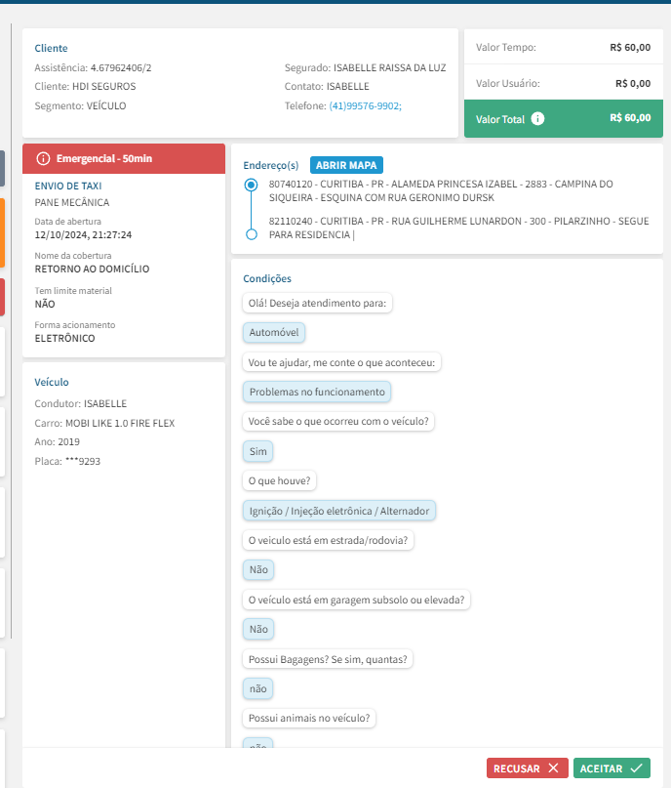671x788 pixels.
Task: Refuse the service with RECUSAR
Action: [x=527, y=767]
